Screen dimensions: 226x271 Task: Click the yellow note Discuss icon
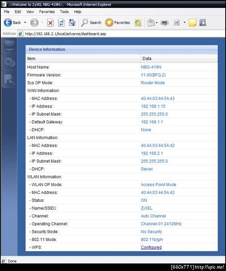point(192,23)
